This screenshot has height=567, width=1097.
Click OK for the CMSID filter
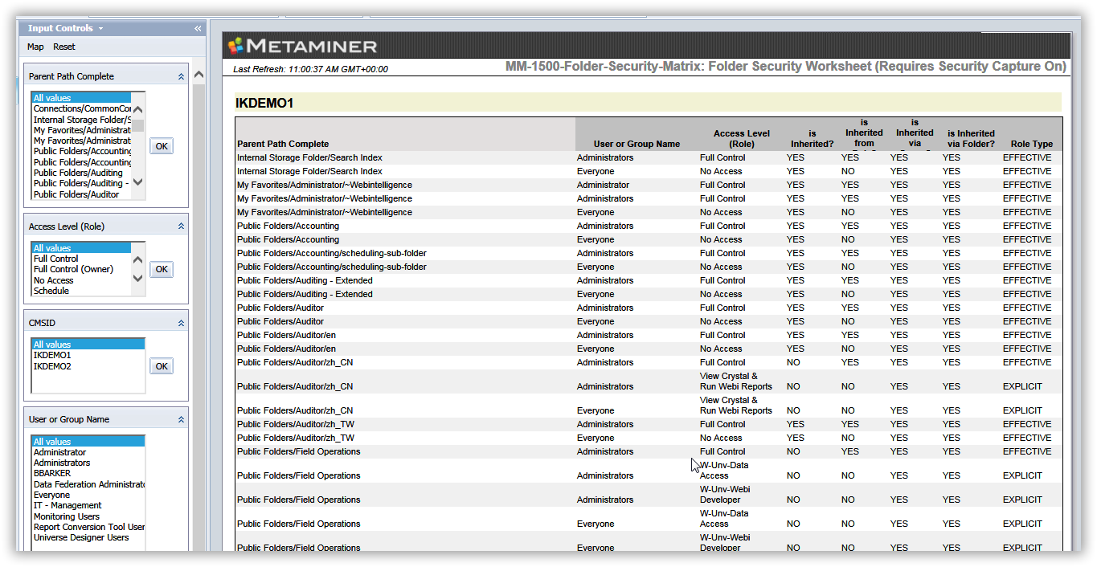tap(162, 366)
